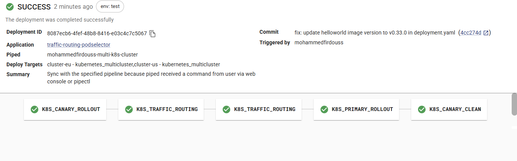Click the check icon on the first K8S_TRAFFIC_ROUTING stage
The width and height of the screenshot is (517, 161).
click(129, 109)
